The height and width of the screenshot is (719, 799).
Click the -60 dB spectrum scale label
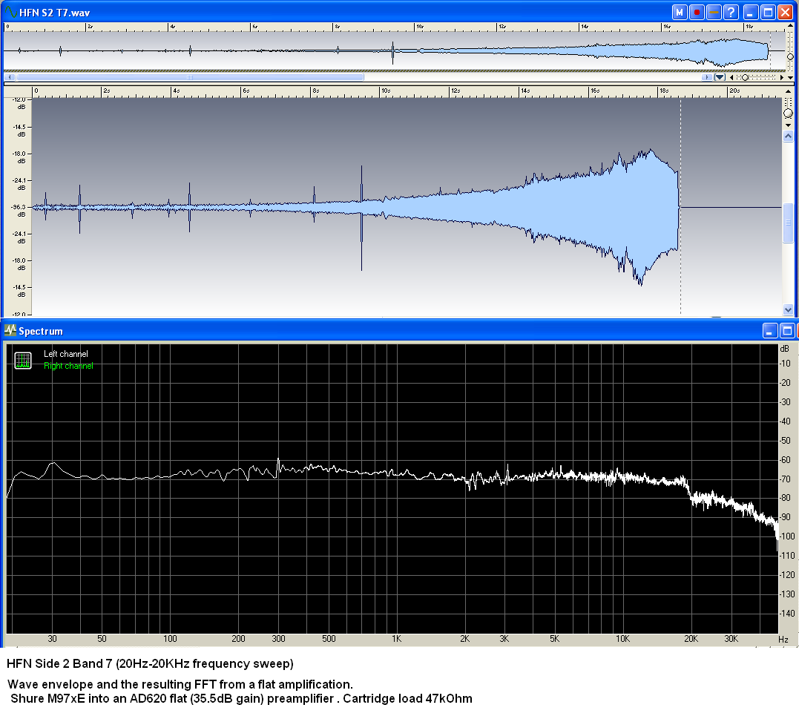tap(785, 459)
